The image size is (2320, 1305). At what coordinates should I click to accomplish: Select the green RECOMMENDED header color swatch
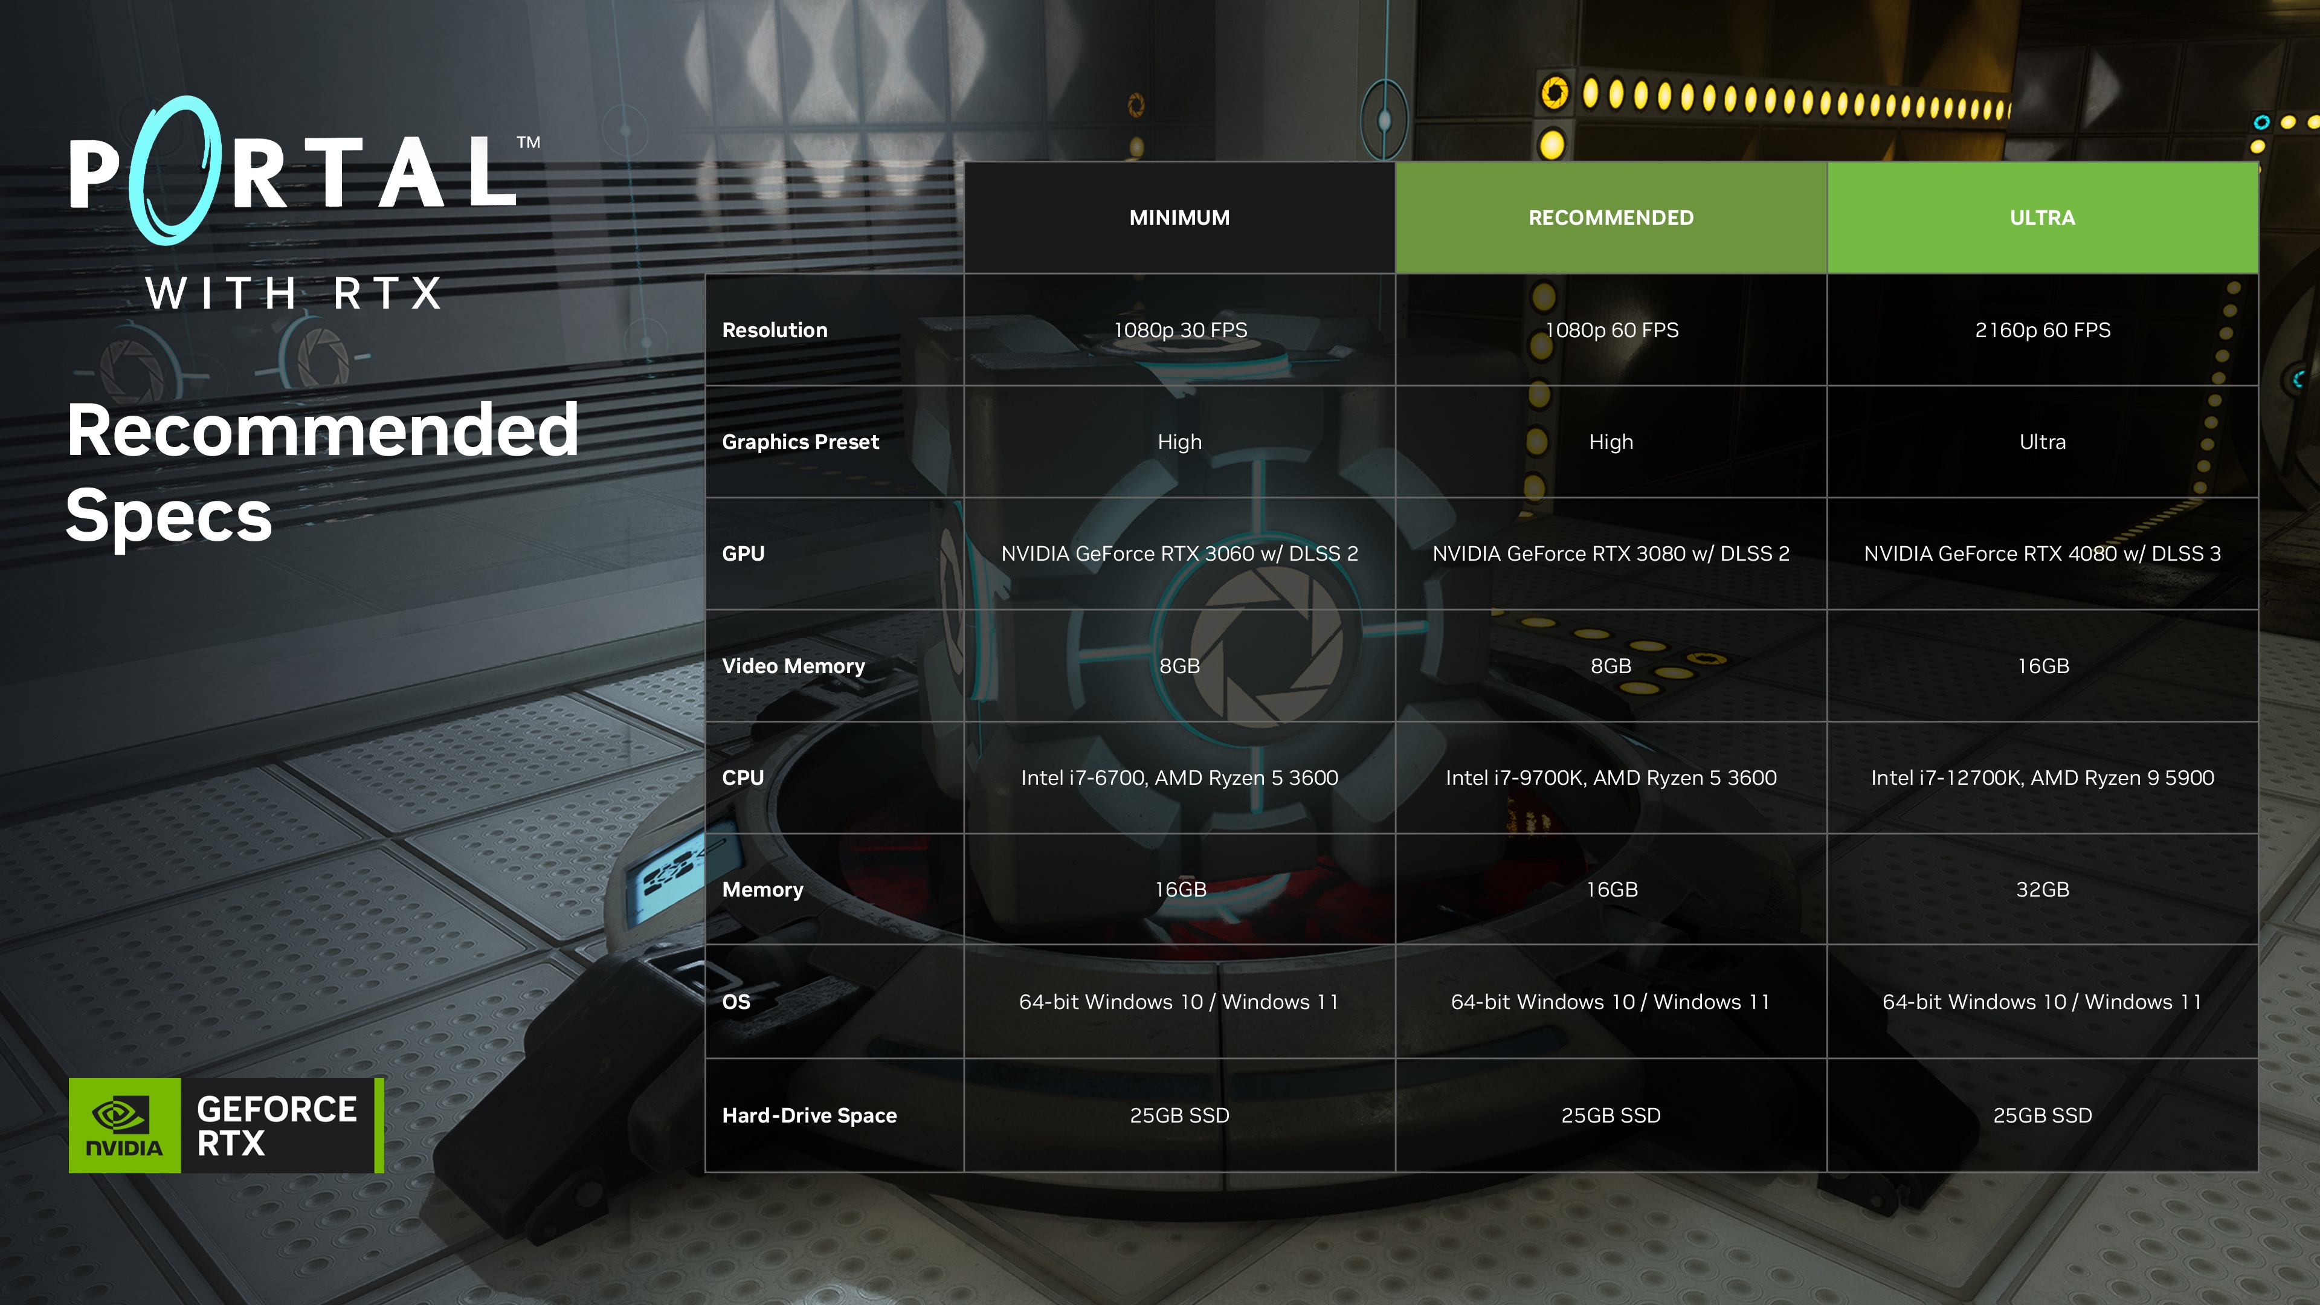(1609, 218)
